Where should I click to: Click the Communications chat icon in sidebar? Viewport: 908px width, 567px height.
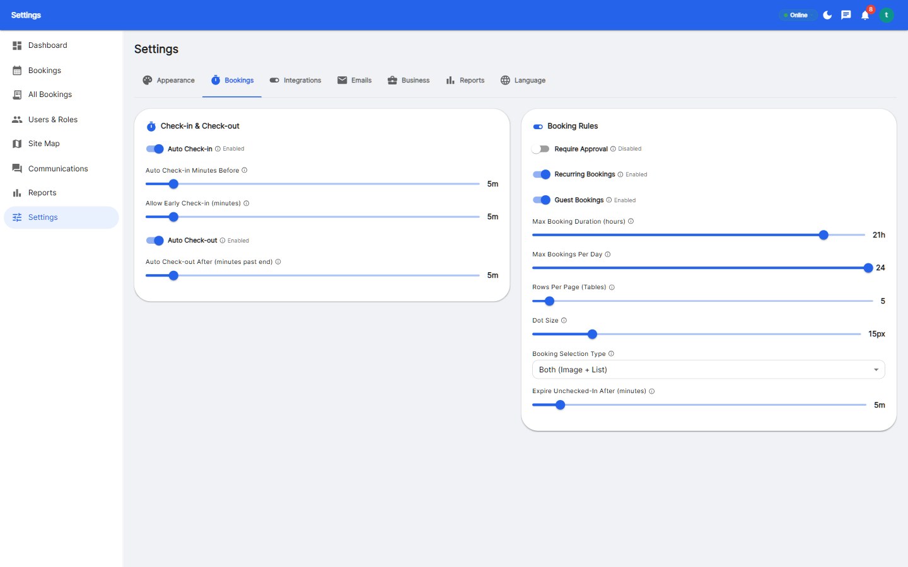(x=17, y=169)
